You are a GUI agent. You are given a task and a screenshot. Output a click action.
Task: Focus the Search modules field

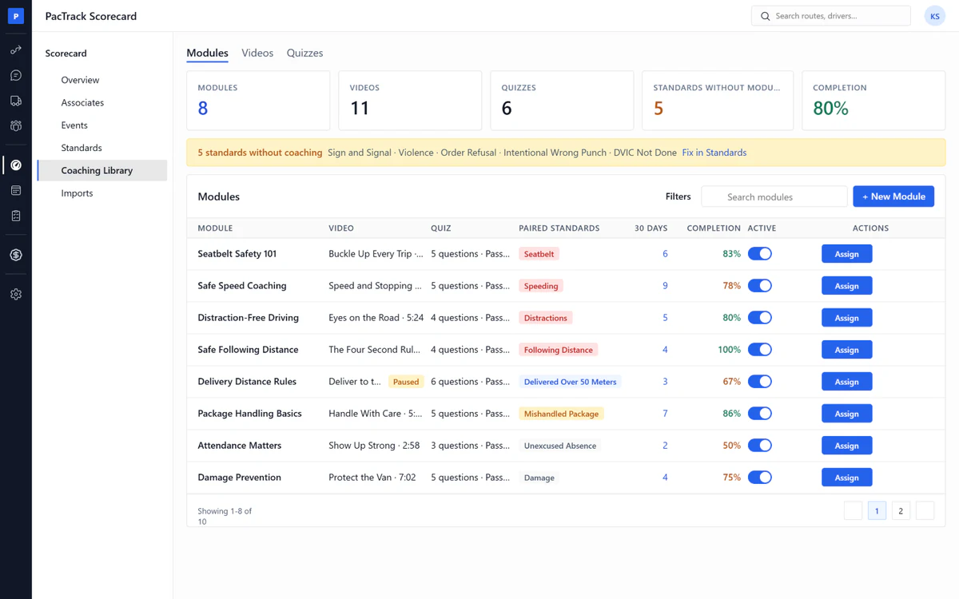pos(774,196)
